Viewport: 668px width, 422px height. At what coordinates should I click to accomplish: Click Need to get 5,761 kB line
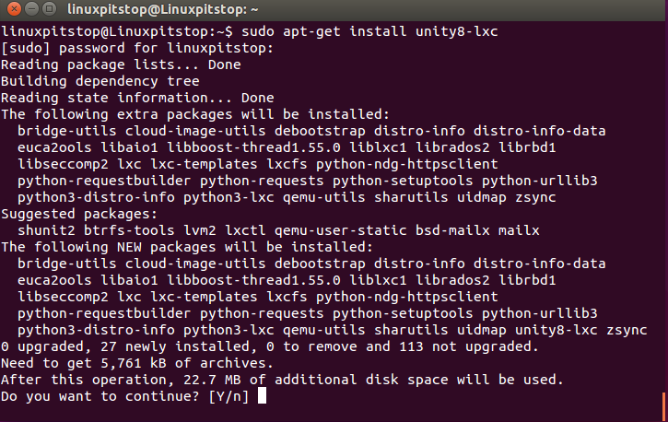(x=136, y=363)
